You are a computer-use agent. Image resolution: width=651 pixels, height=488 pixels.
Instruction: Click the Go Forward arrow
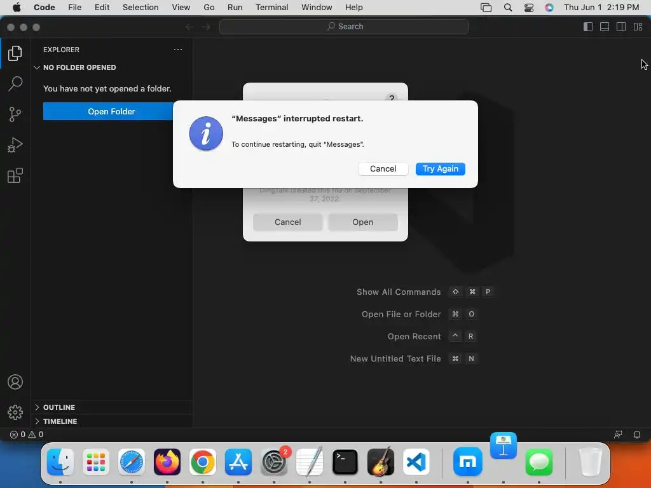tap(206, 27)
